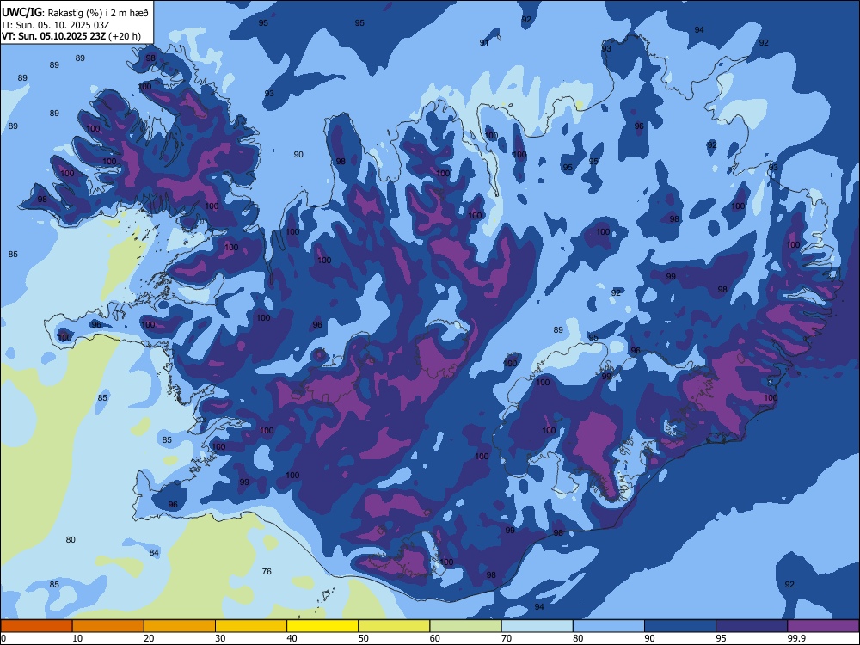Click the 'VT: Sun. 05.10.2025 23Z (+20 h)' line
The width and height of the screenshot is (860, 645).
71,36
